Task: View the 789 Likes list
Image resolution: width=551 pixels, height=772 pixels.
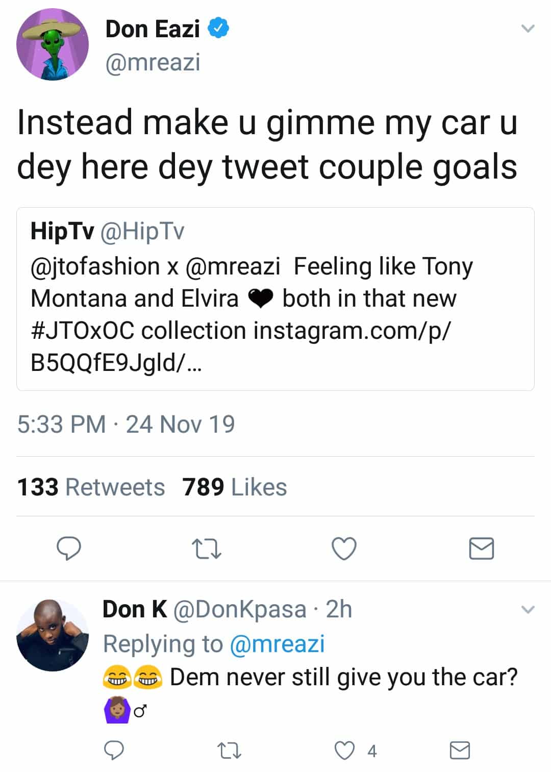Action: point(235,487)
